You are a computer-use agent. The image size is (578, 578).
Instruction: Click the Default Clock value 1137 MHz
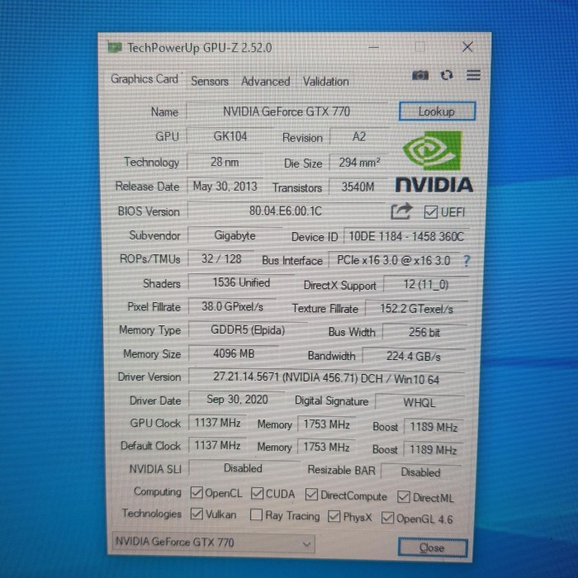pyautogui.click(x=217, y=445)
